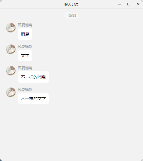Select the '文字' message bubble
Screen dimensions: 143x161
[x=25, y=56]
